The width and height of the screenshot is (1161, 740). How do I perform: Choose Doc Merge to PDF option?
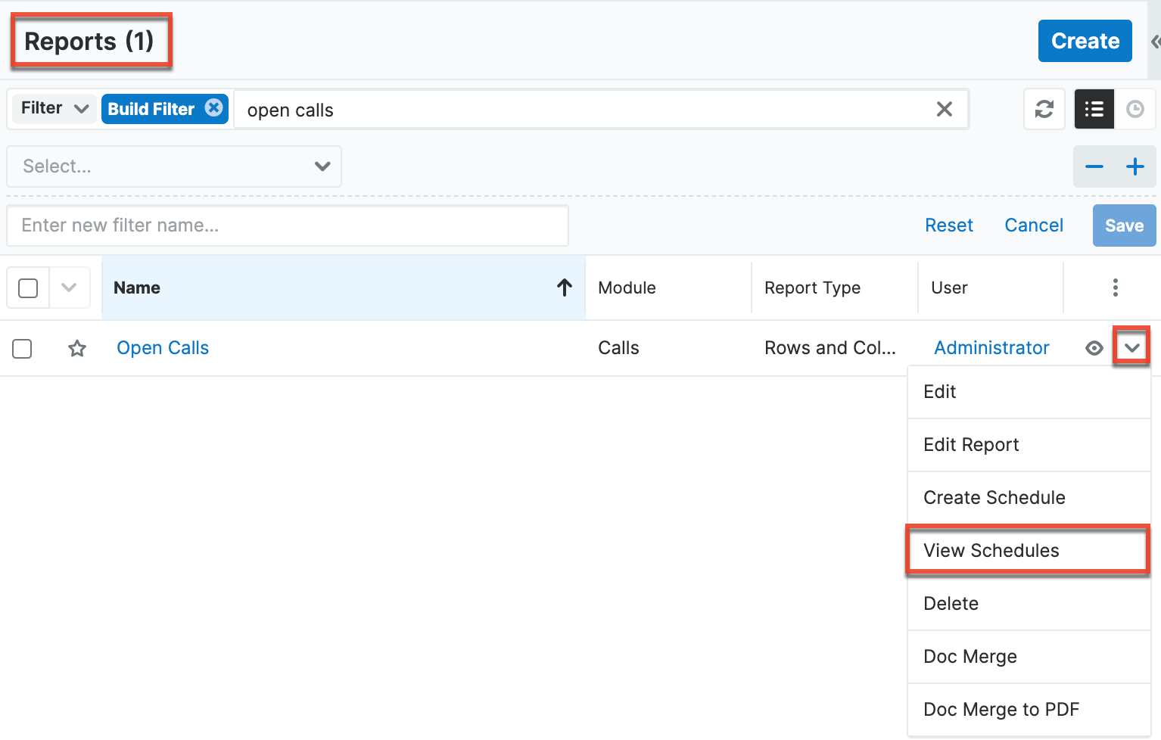point(1001,709)
